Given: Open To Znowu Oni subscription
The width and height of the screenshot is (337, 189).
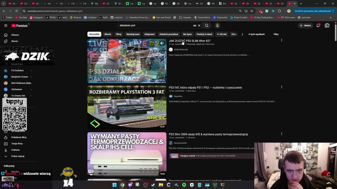Looking at the screenshot, I should [18, 96].
